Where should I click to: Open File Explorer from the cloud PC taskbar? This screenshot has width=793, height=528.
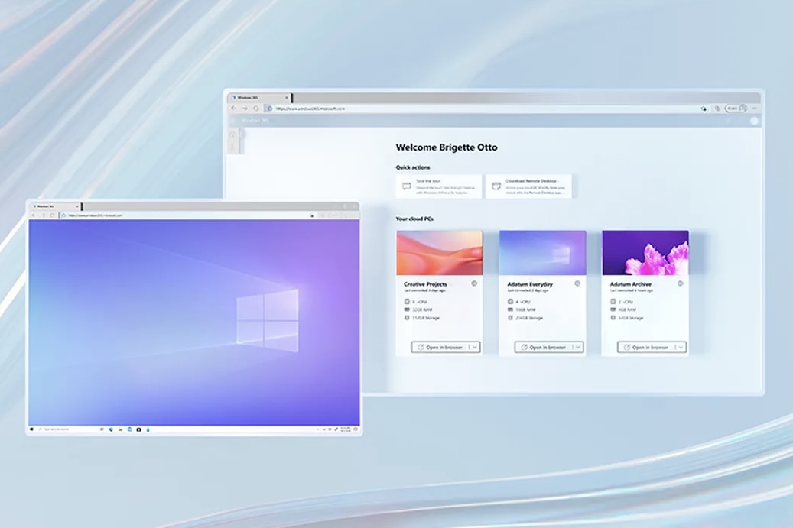tap(120, 429)
